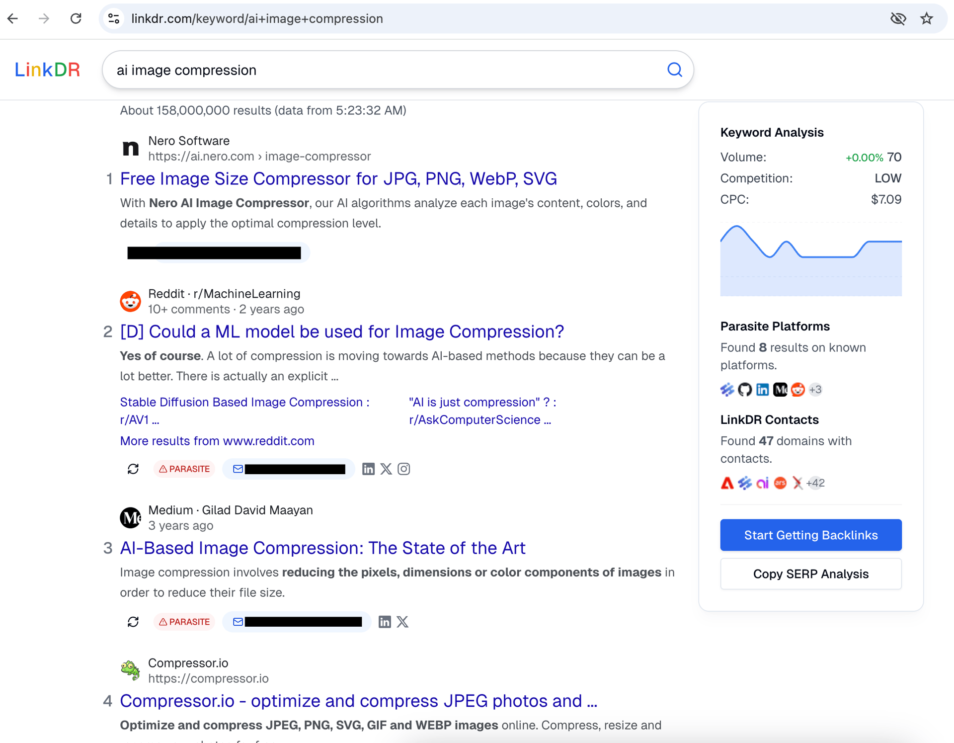This screenshot has width=954, height=743.
Task: Open X icon under Medium result
Action: [x=402, y=622]
